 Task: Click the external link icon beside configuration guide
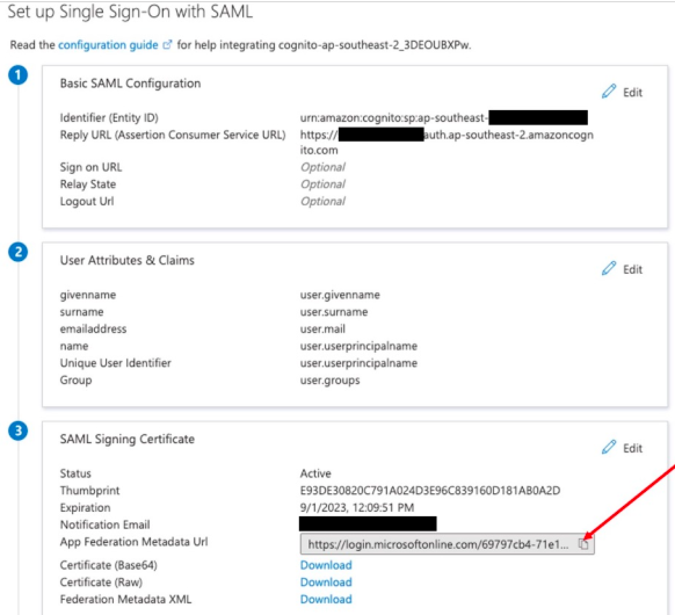(x=168, y=45)
